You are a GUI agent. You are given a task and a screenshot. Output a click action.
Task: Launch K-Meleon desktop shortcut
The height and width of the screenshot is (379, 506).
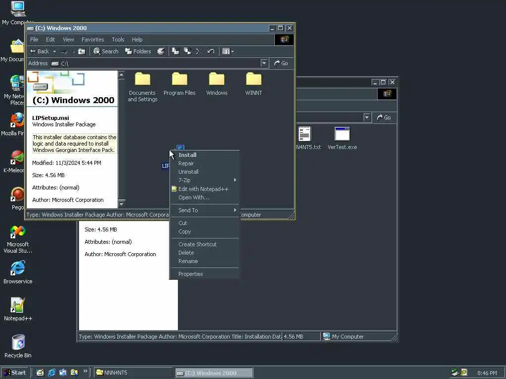(x=14, y=161)
